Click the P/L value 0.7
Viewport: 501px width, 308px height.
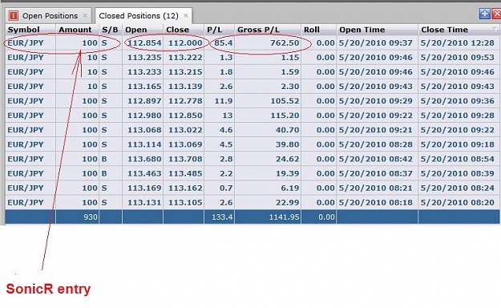point(226,188)
